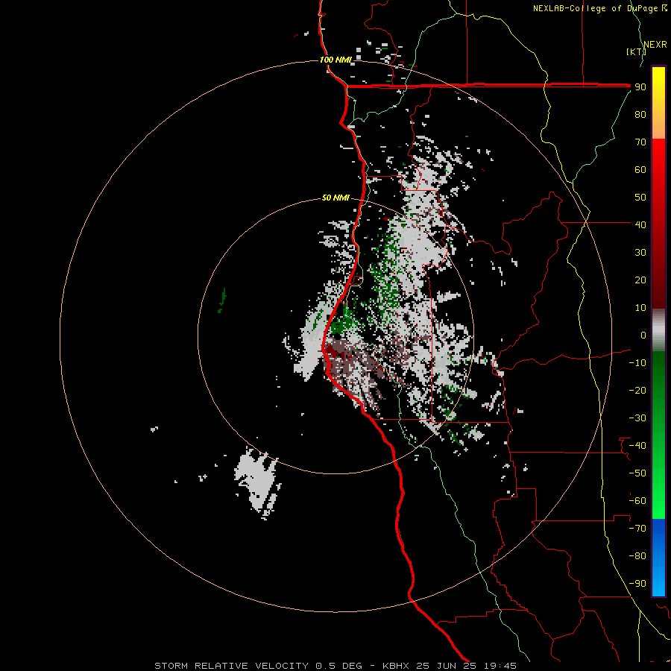The image size is (671, 671).
Task: Click the -90 value on the velocity scale
Action: coord(637,584)
